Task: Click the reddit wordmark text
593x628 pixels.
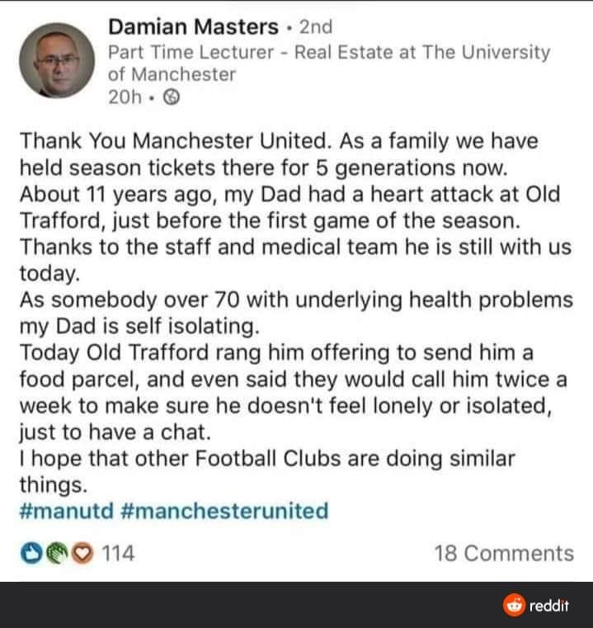Action: pyautogui.click(x=549, y=606)
